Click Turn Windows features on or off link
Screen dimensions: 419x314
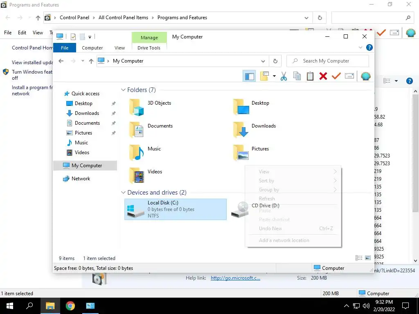[x=32, y=75]
